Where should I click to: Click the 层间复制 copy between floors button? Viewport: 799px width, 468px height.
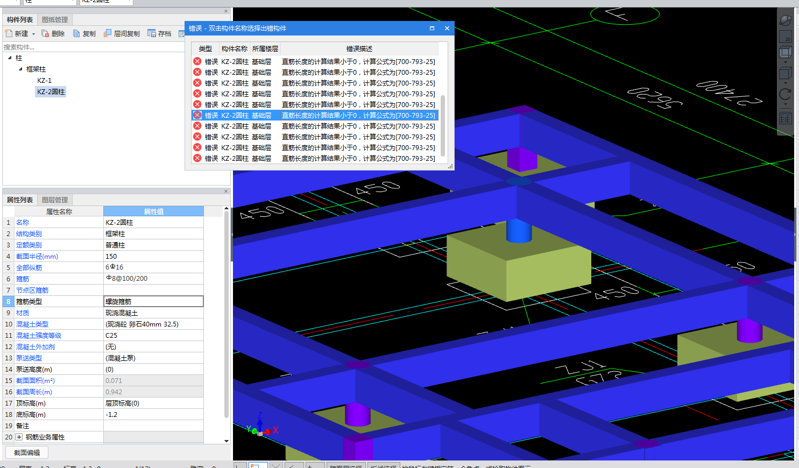(122, 33)
